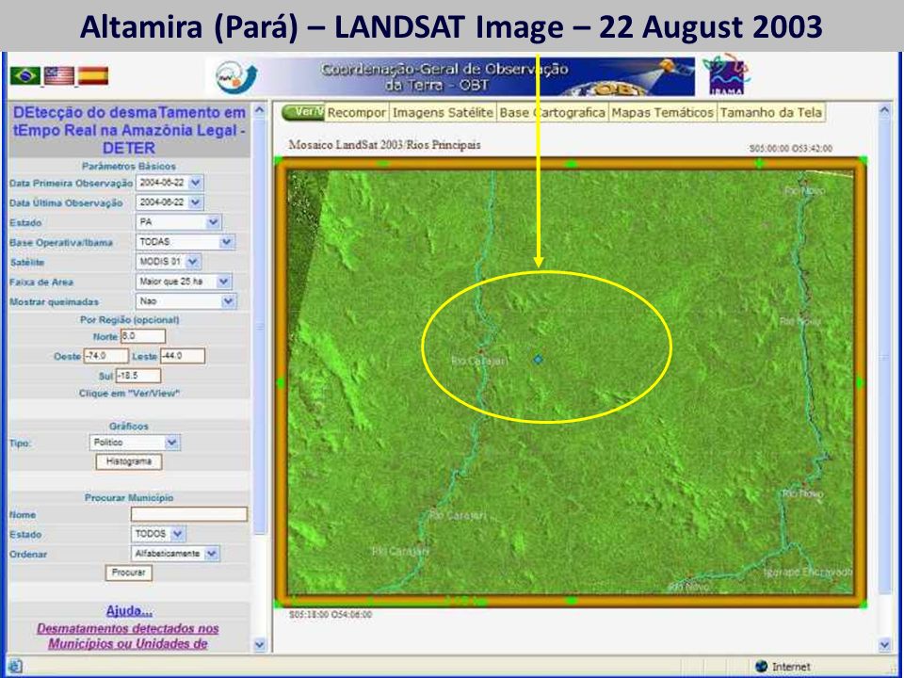Choose the Spanish flag language icon

(x=93, y=75)
